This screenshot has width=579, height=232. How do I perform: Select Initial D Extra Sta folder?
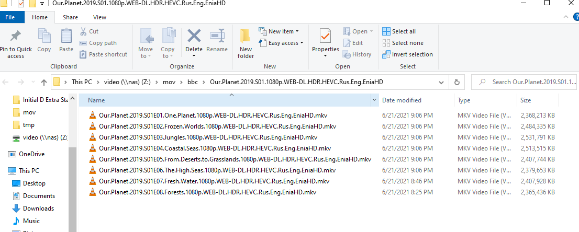(41, 100)
